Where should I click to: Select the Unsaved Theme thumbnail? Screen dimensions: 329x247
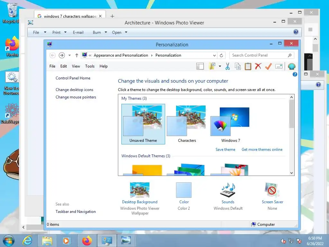point(143,124)
